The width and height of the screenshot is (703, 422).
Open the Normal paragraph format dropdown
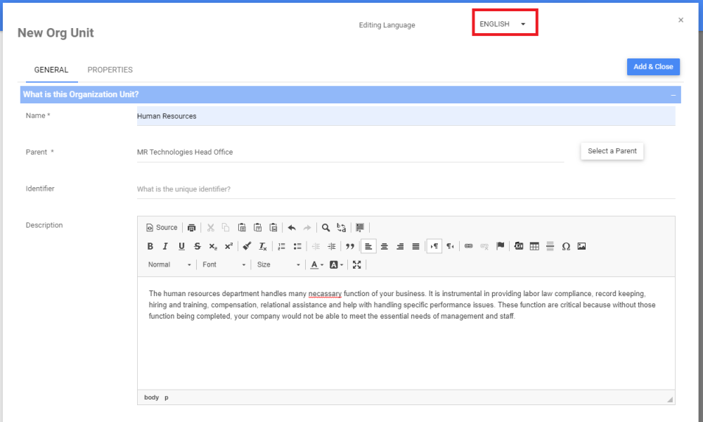click(169, 264)
